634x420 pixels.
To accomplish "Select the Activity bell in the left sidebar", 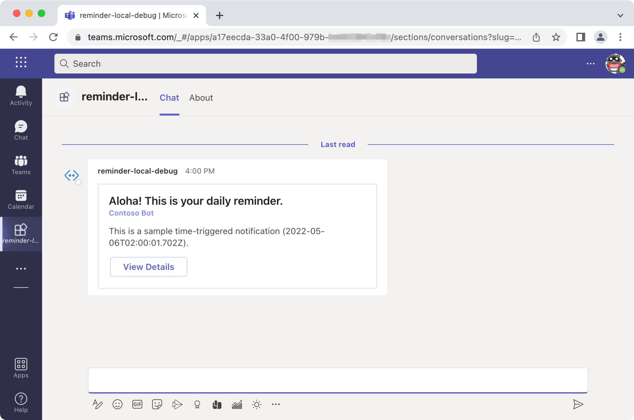I will tap(21, 95).
